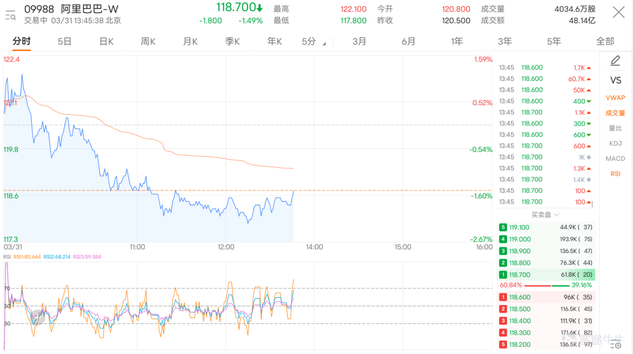
Task: Open the stock search list icon
Action: (10, 15)
